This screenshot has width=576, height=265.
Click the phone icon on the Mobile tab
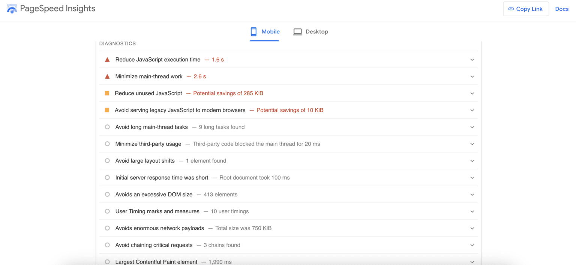(253, 31)
